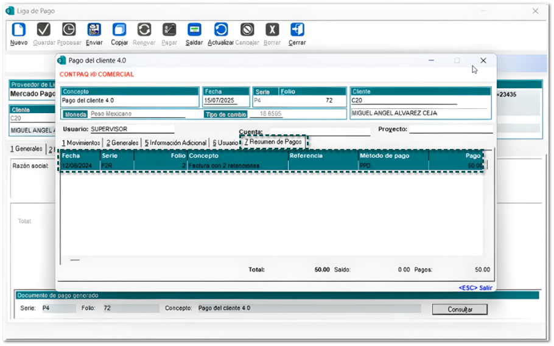Click the ESC Salir link

475,288
